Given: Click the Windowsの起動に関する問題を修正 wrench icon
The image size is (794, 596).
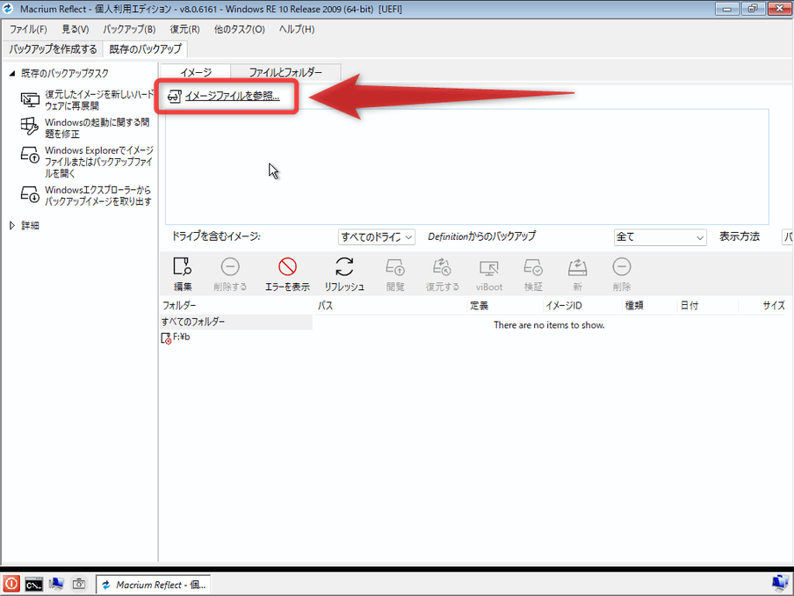Looking at the screenshot, I should point(29,127).
